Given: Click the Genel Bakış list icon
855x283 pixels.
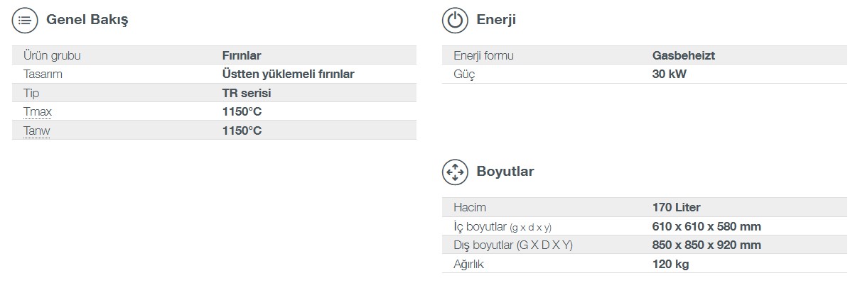Looking at the screenshot, I should point(25,21).
